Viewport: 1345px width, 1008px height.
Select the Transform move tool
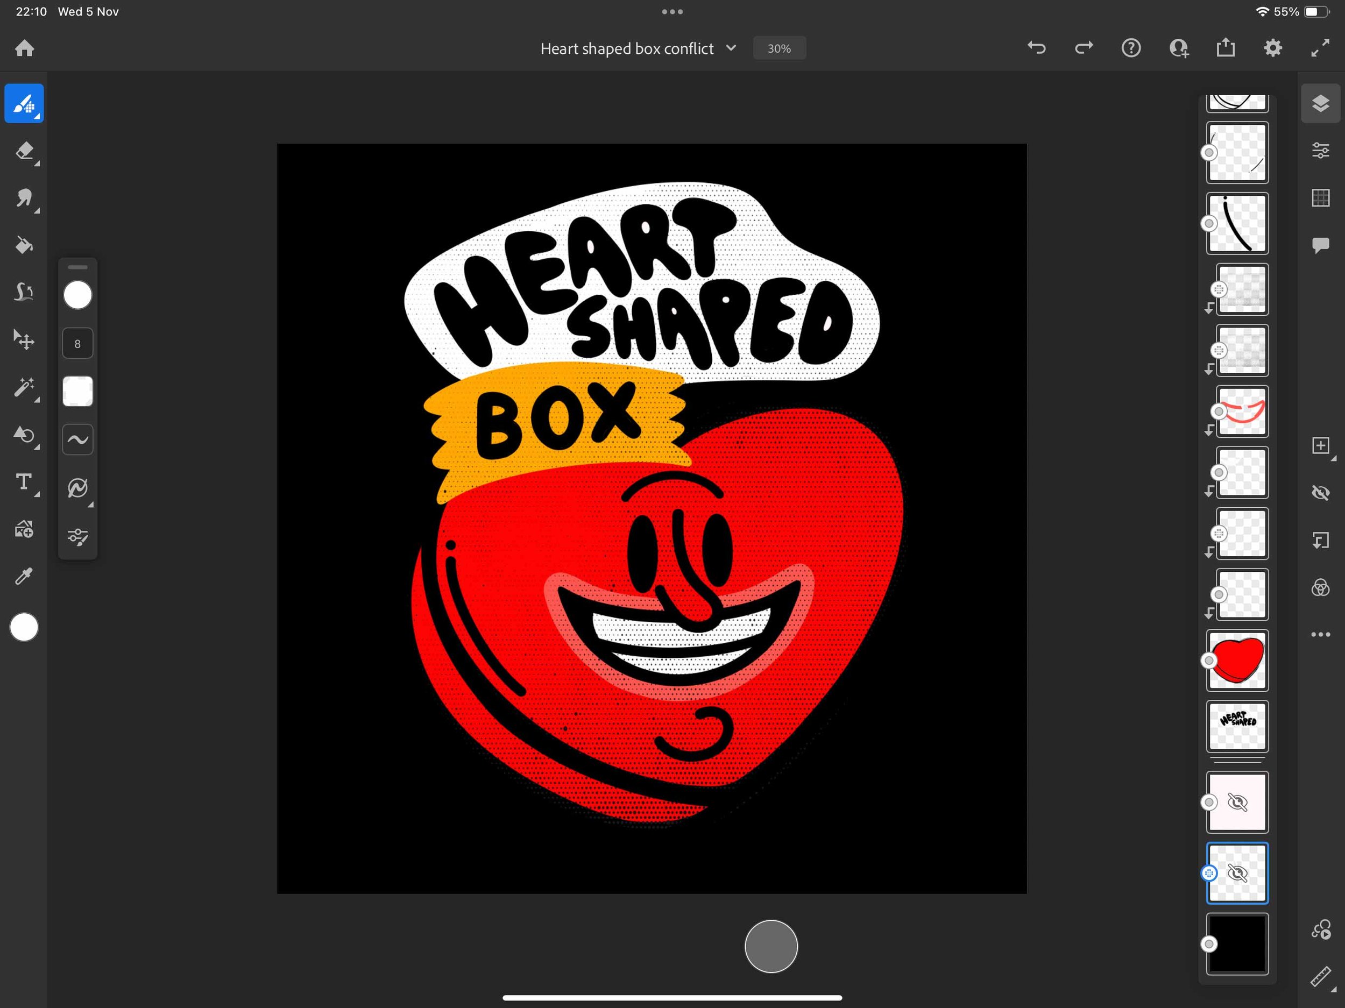24,340
